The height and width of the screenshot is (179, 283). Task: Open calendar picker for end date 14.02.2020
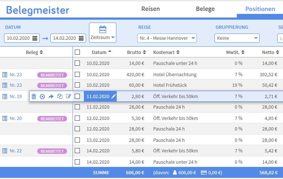tap(82, 38)
